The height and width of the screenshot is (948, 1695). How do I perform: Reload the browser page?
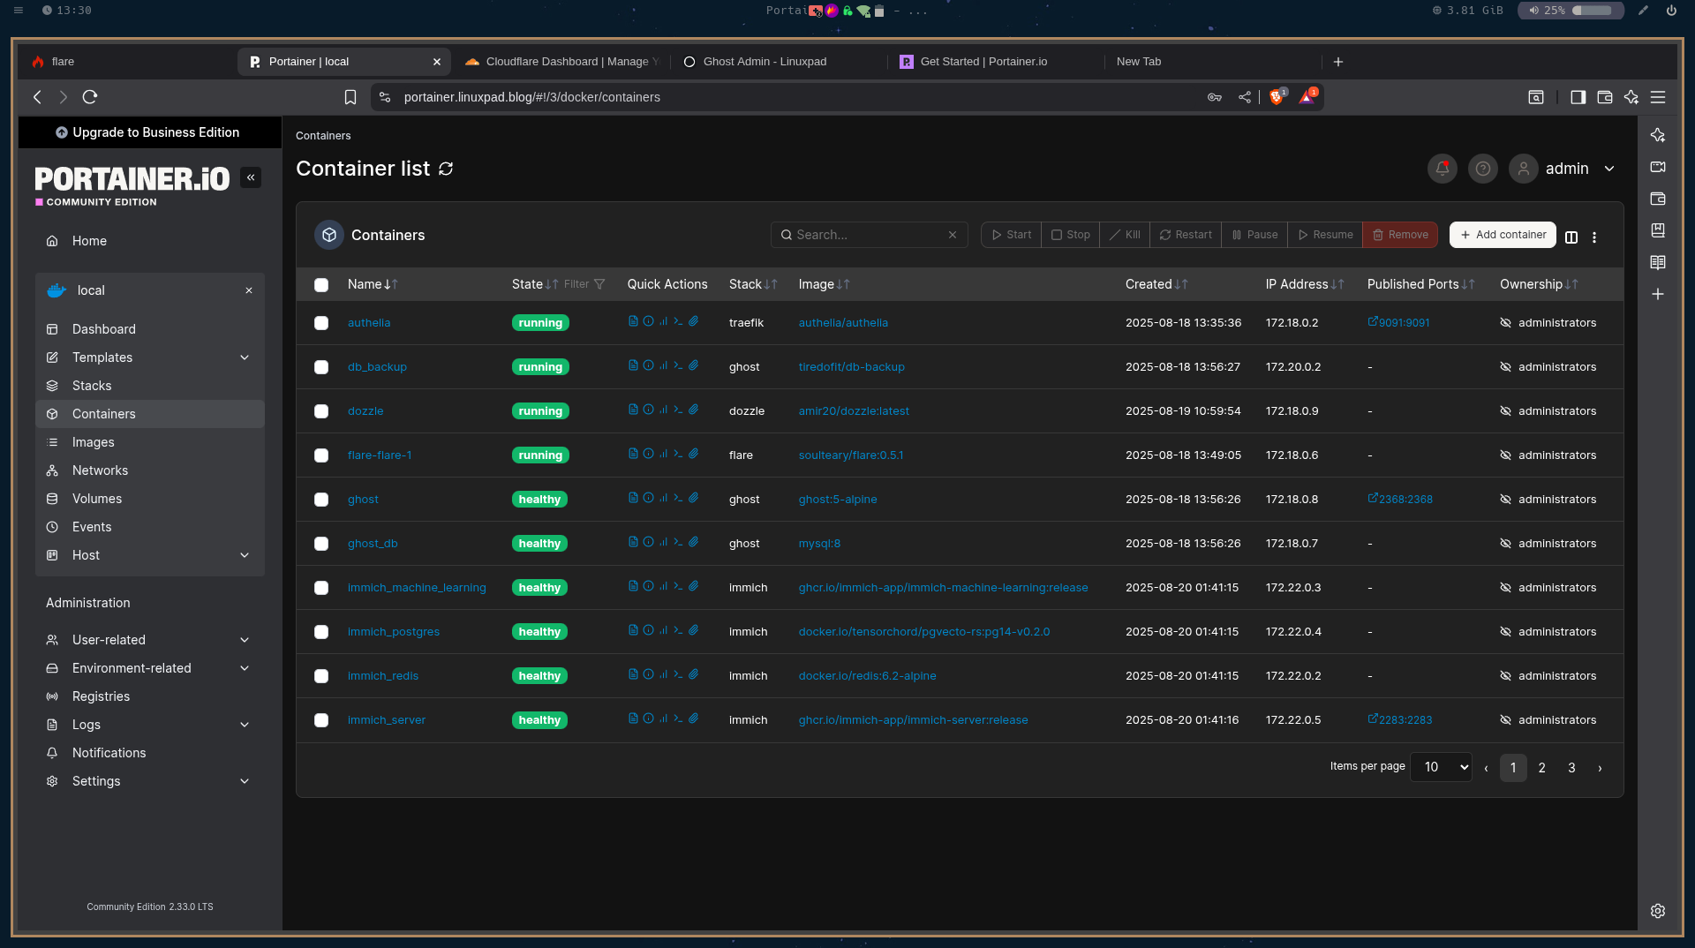pos(90,97)
